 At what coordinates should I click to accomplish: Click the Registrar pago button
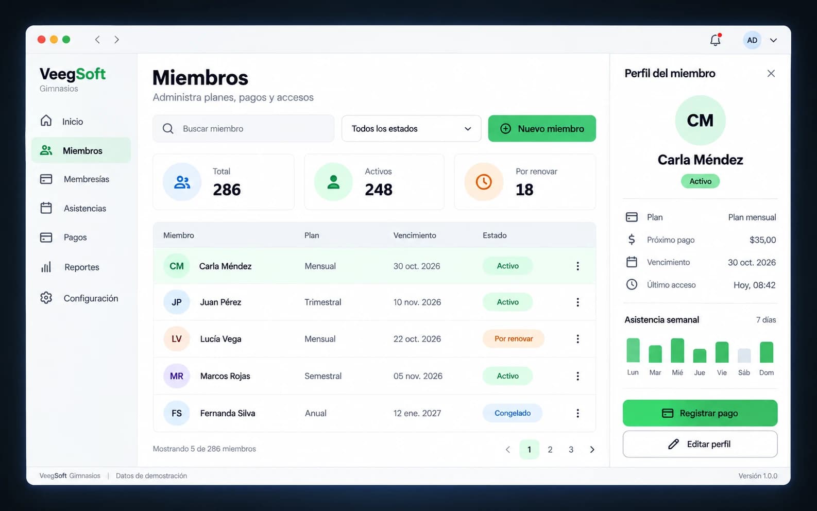pyautogui.click(x=700, y=413)
